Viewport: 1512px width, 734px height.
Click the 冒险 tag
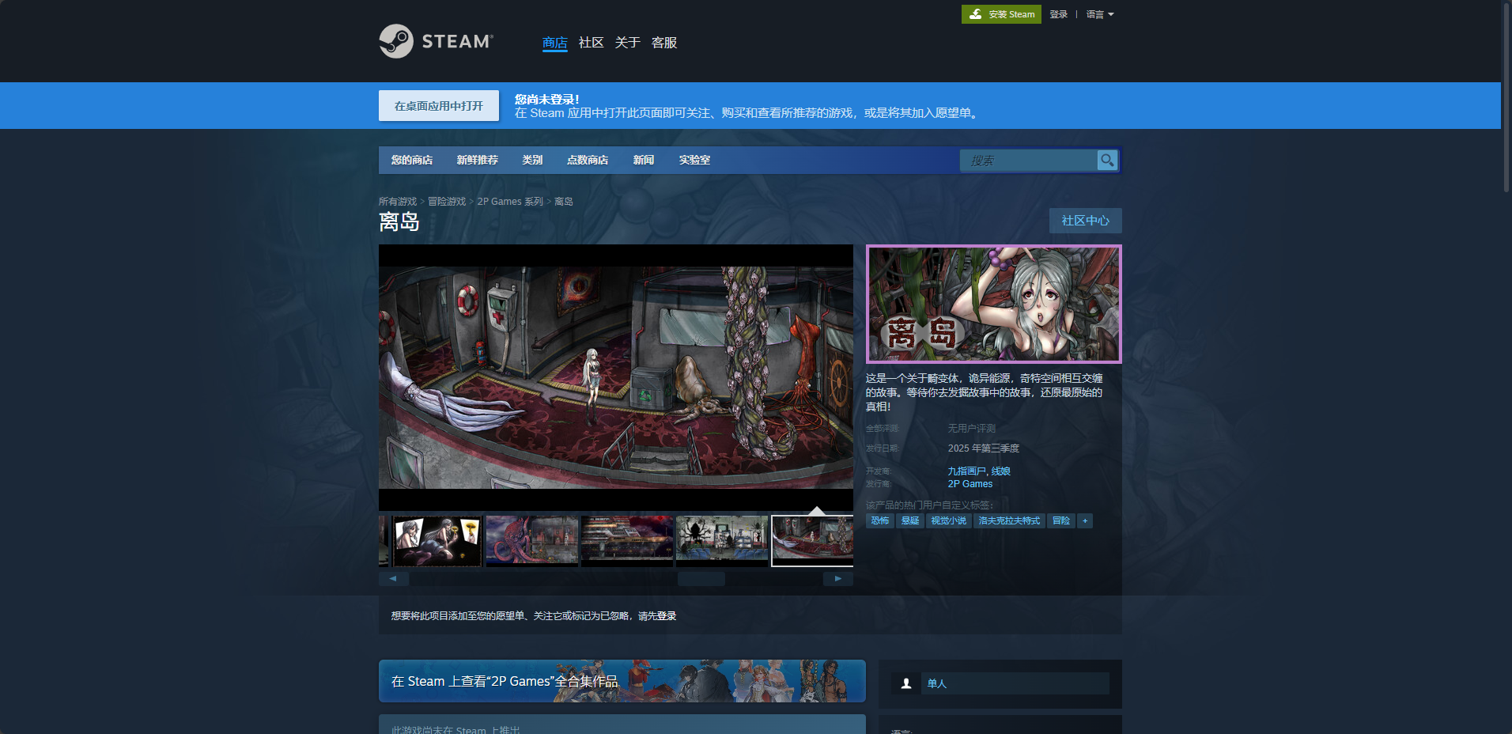tap(1061, 520)
